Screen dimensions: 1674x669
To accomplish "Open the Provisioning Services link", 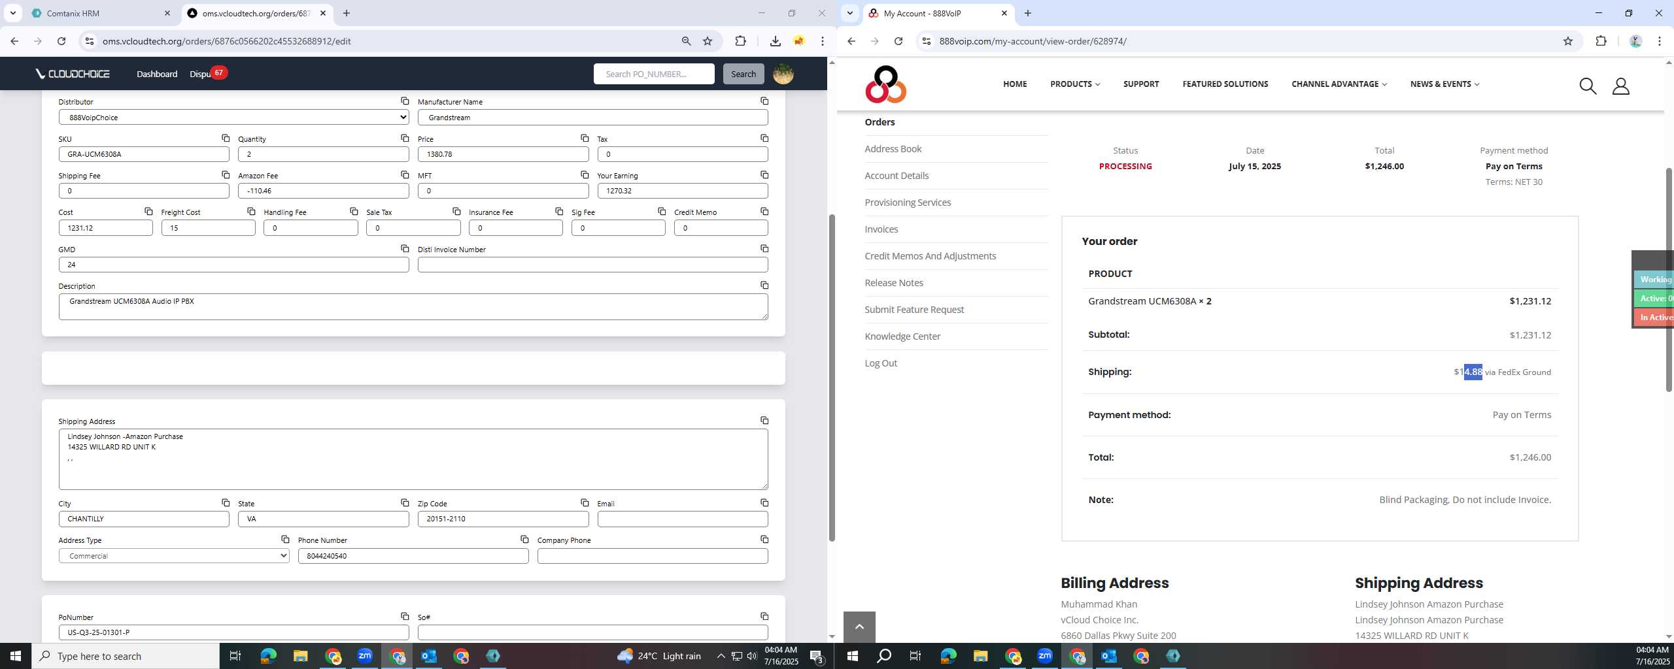I will pos(908,203).
